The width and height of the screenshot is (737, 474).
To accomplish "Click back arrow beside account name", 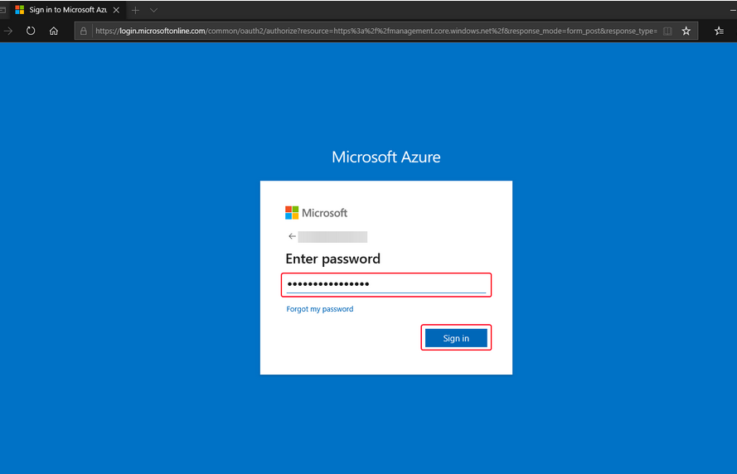I will coord(292,236).
